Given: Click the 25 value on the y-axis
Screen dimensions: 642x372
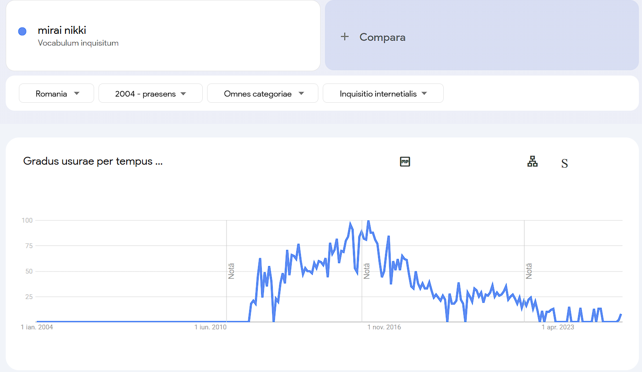Looking at the screenshot, I should pyautogui.click(x=29, y=297).
